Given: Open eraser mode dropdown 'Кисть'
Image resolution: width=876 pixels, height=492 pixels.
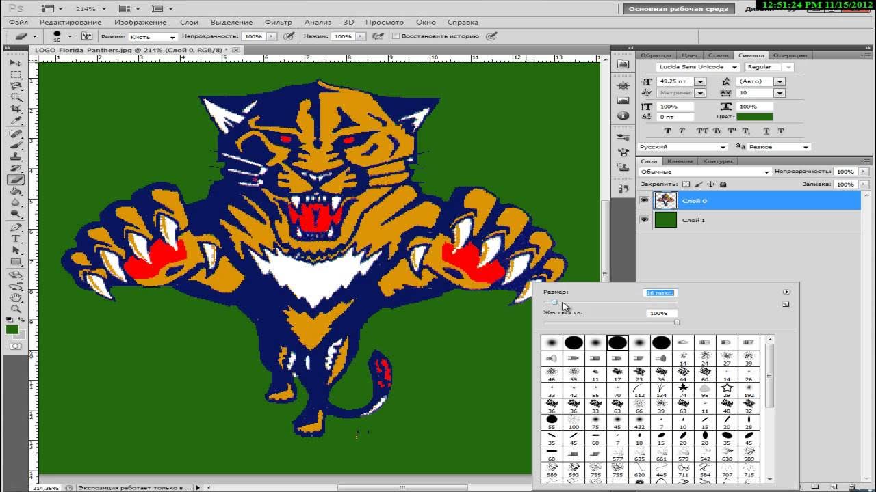Looking at the screenshot, I should tap(152, 36).
